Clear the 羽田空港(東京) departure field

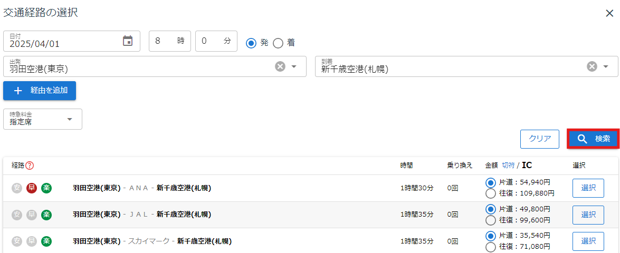[x=280, y=66]
